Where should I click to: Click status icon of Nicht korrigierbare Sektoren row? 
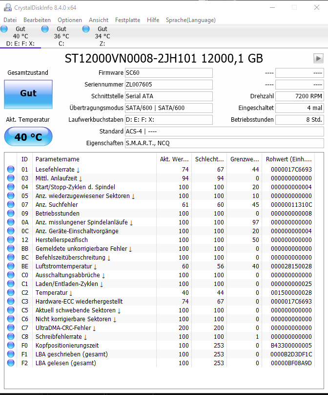[x=11, y=319]
